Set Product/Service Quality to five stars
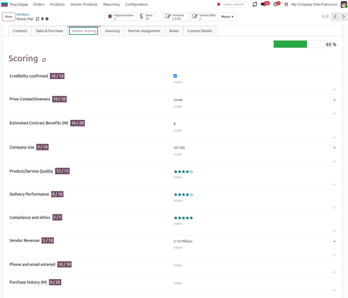The image size is (348, 298). pyautogui.click(x=191, y=172)
